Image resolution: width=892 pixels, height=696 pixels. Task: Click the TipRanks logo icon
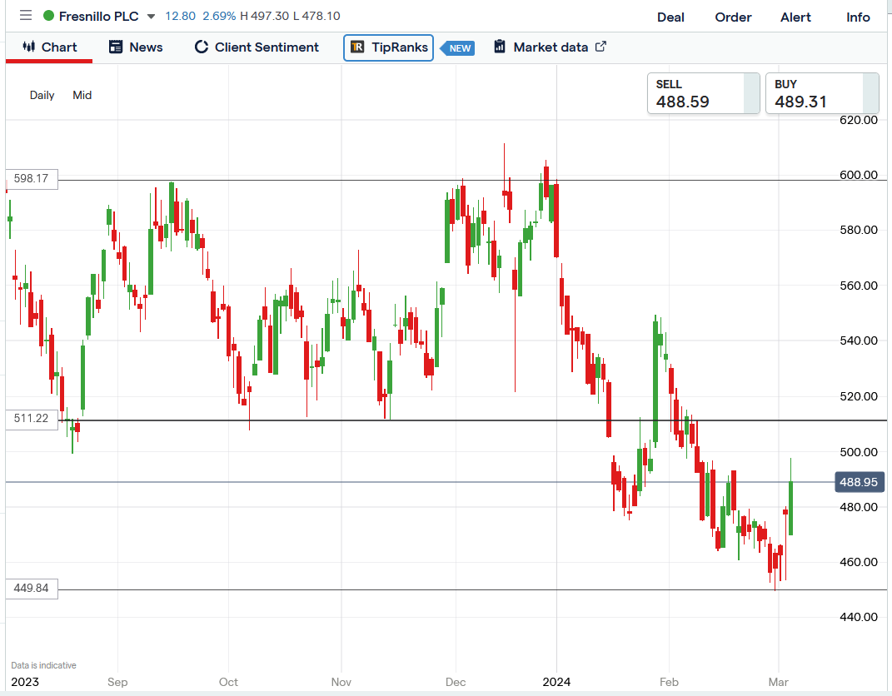coord(357,47)
